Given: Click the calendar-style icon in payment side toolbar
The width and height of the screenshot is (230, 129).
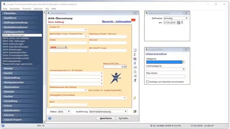Looking at the screenshot, I should click(135, 59).
